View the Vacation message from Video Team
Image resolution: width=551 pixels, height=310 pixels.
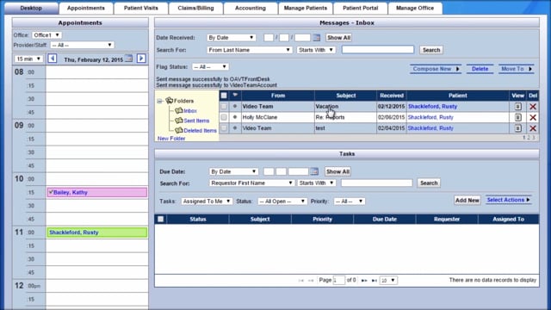(517, 107)
